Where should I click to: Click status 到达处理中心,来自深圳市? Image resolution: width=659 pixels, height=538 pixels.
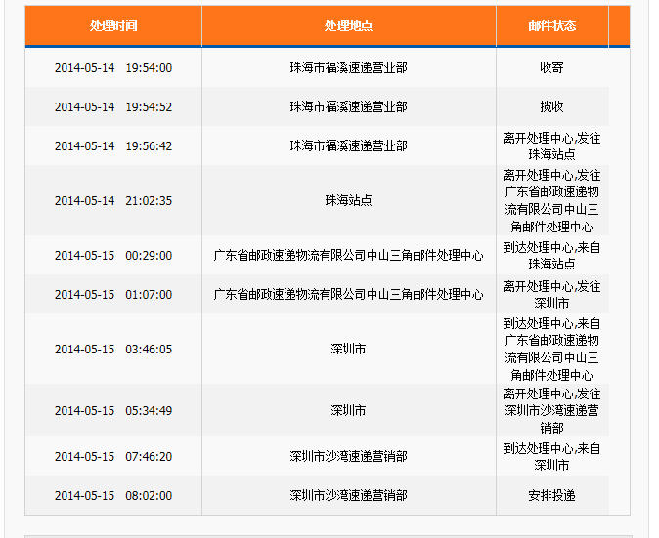[x=551, y=456]
